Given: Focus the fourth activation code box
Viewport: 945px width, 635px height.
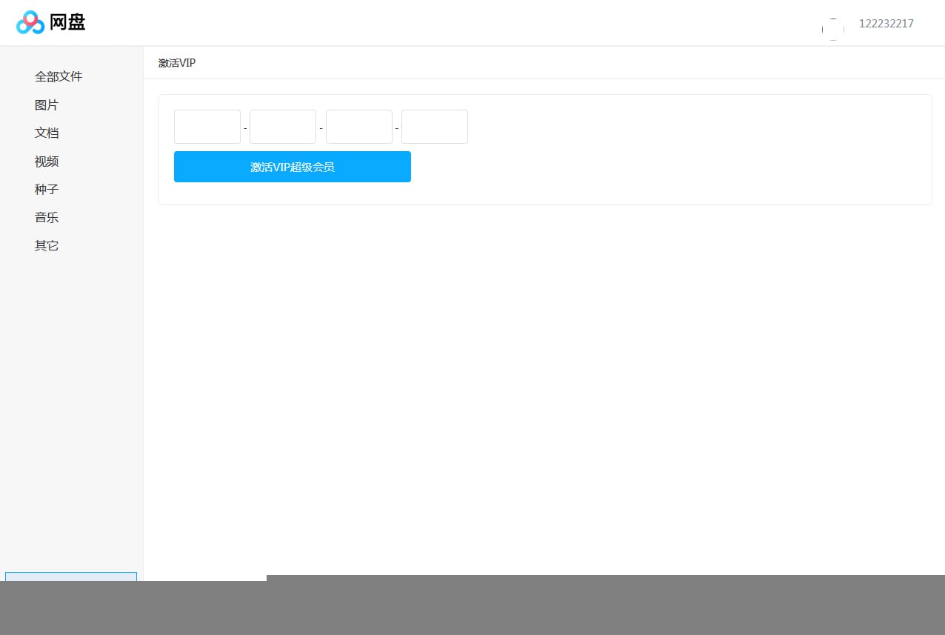Looking at the screenshot, I should click(435, 127).
